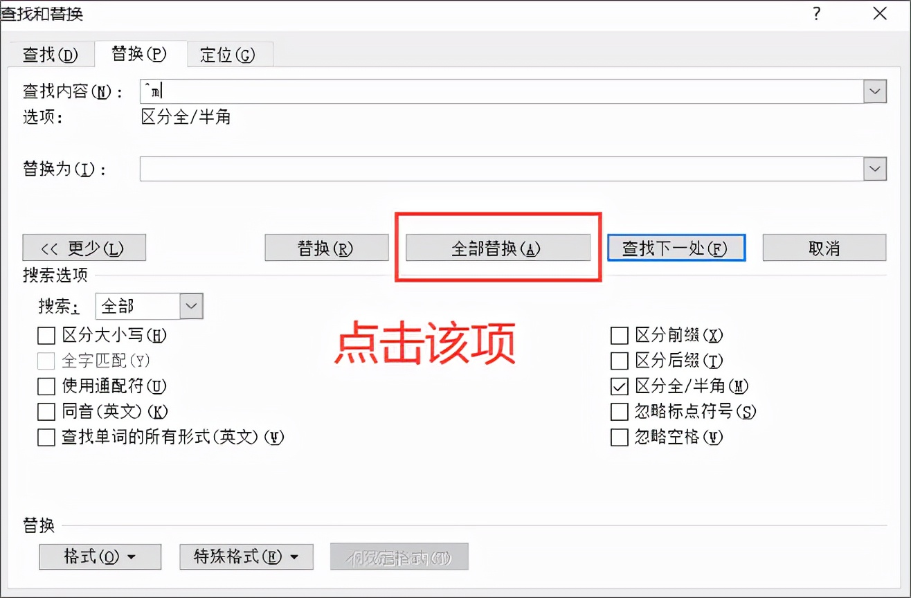Expand the 查找内容 history dropdown arrow
This screenshot has width=911, height=598.
875,91
